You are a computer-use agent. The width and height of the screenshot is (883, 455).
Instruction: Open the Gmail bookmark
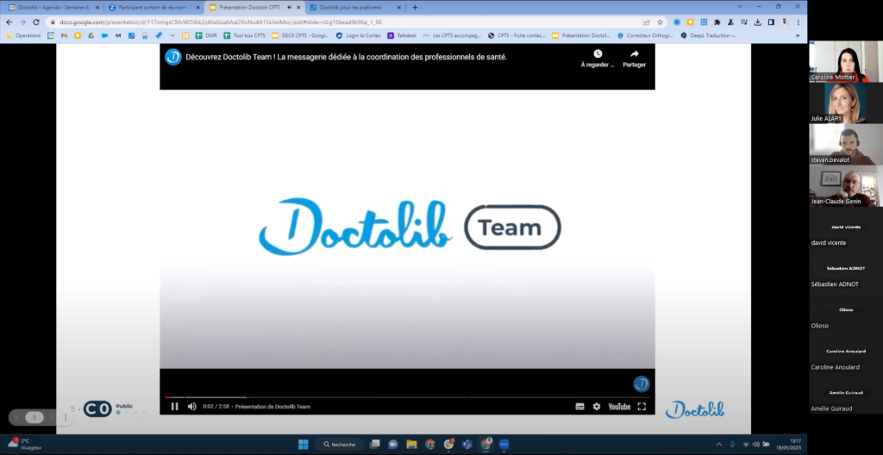(64, 35)
